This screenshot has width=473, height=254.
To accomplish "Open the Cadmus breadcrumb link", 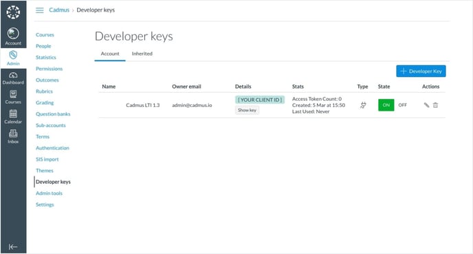I will click(59, 10).
